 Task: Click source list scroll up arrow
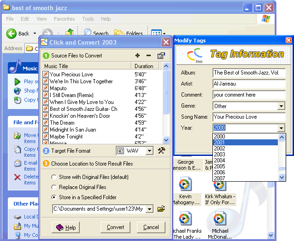coord(166,66)
